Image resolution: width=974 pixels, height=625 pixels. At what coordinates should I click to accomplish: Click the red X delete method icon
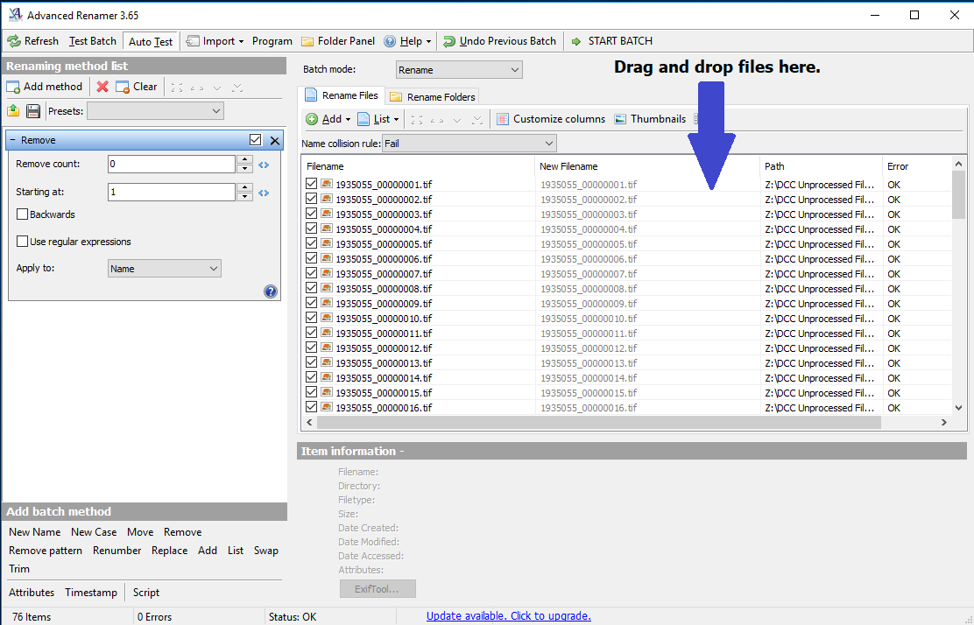[x=102, y=87]
